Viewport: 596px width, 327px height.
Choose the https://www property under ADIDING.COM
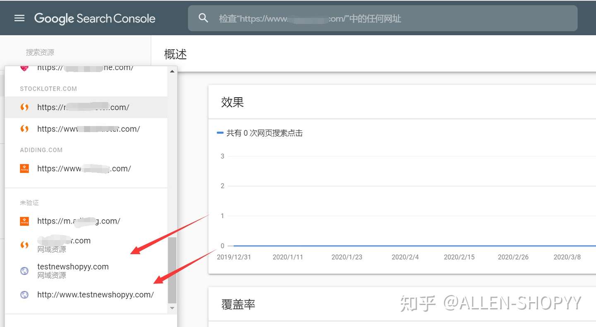86,168
